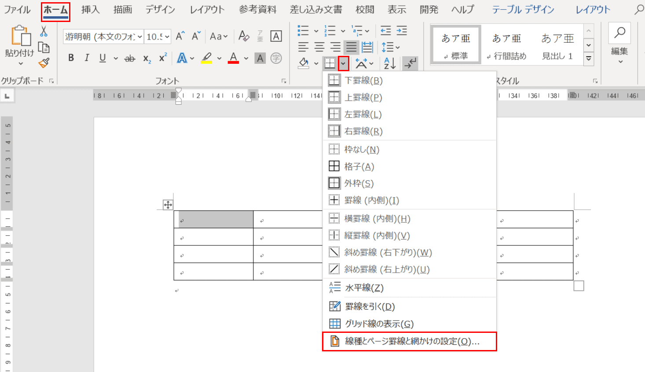The width and height of the screenshot is (645, 372).
Task: Click the Borders button icon
Action: pyautogui.click(x=330, y=63)
